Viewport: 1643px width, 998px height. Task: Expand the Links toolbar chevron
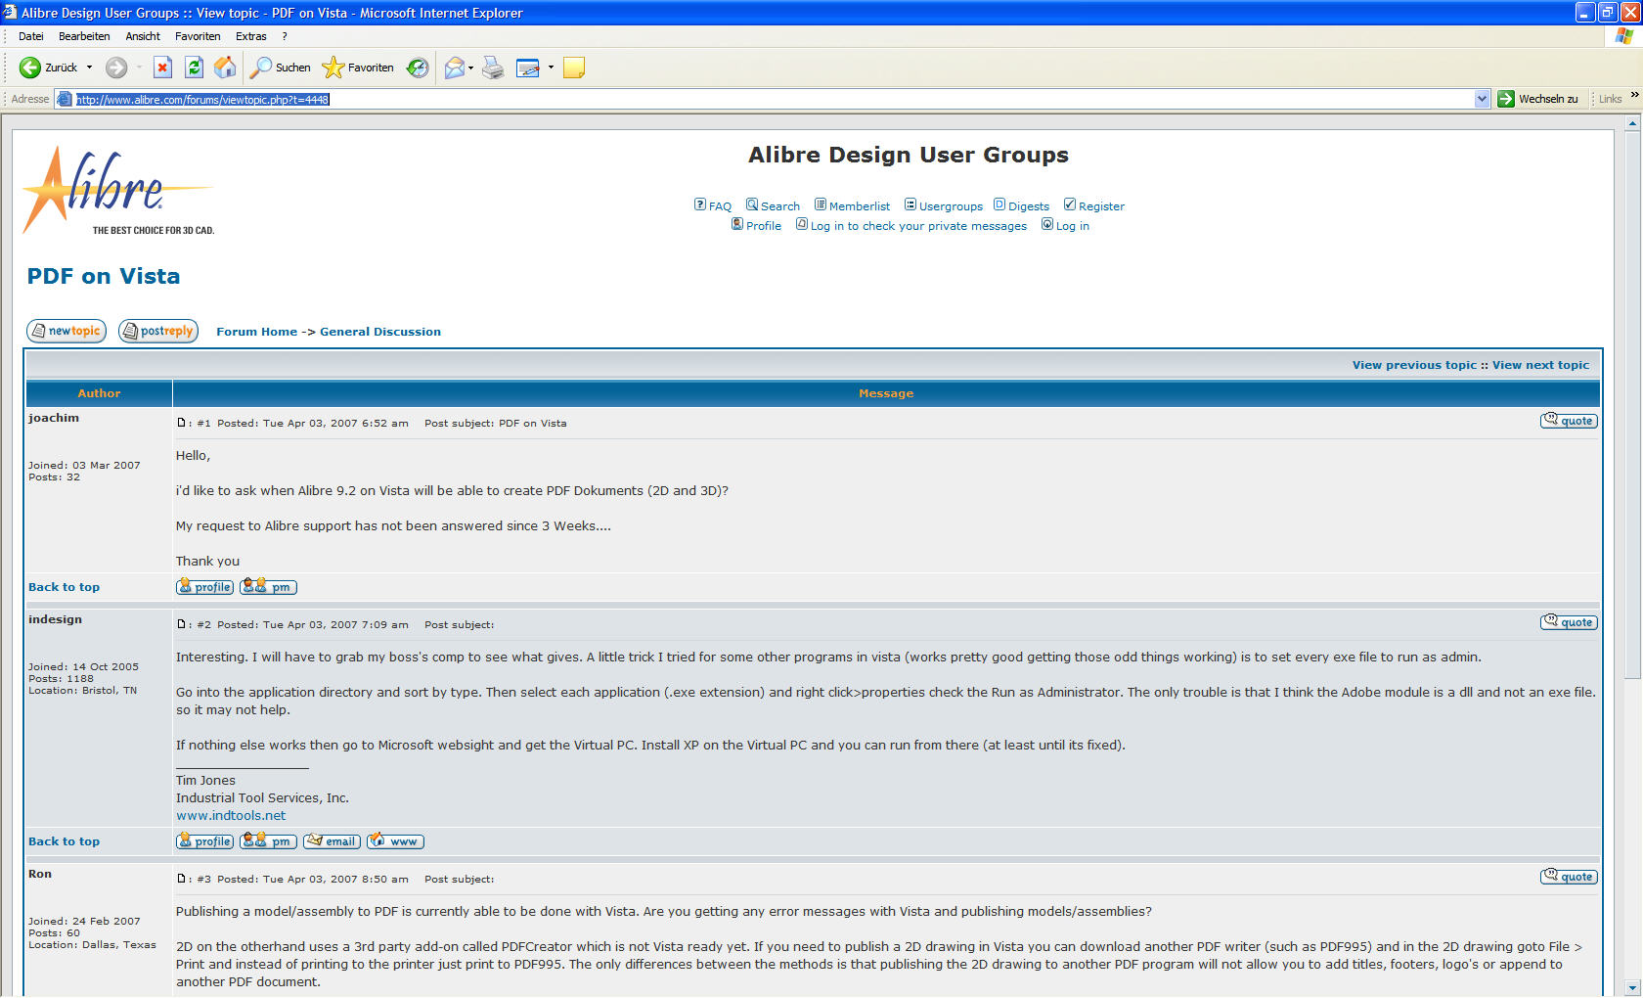(1634, 95)
